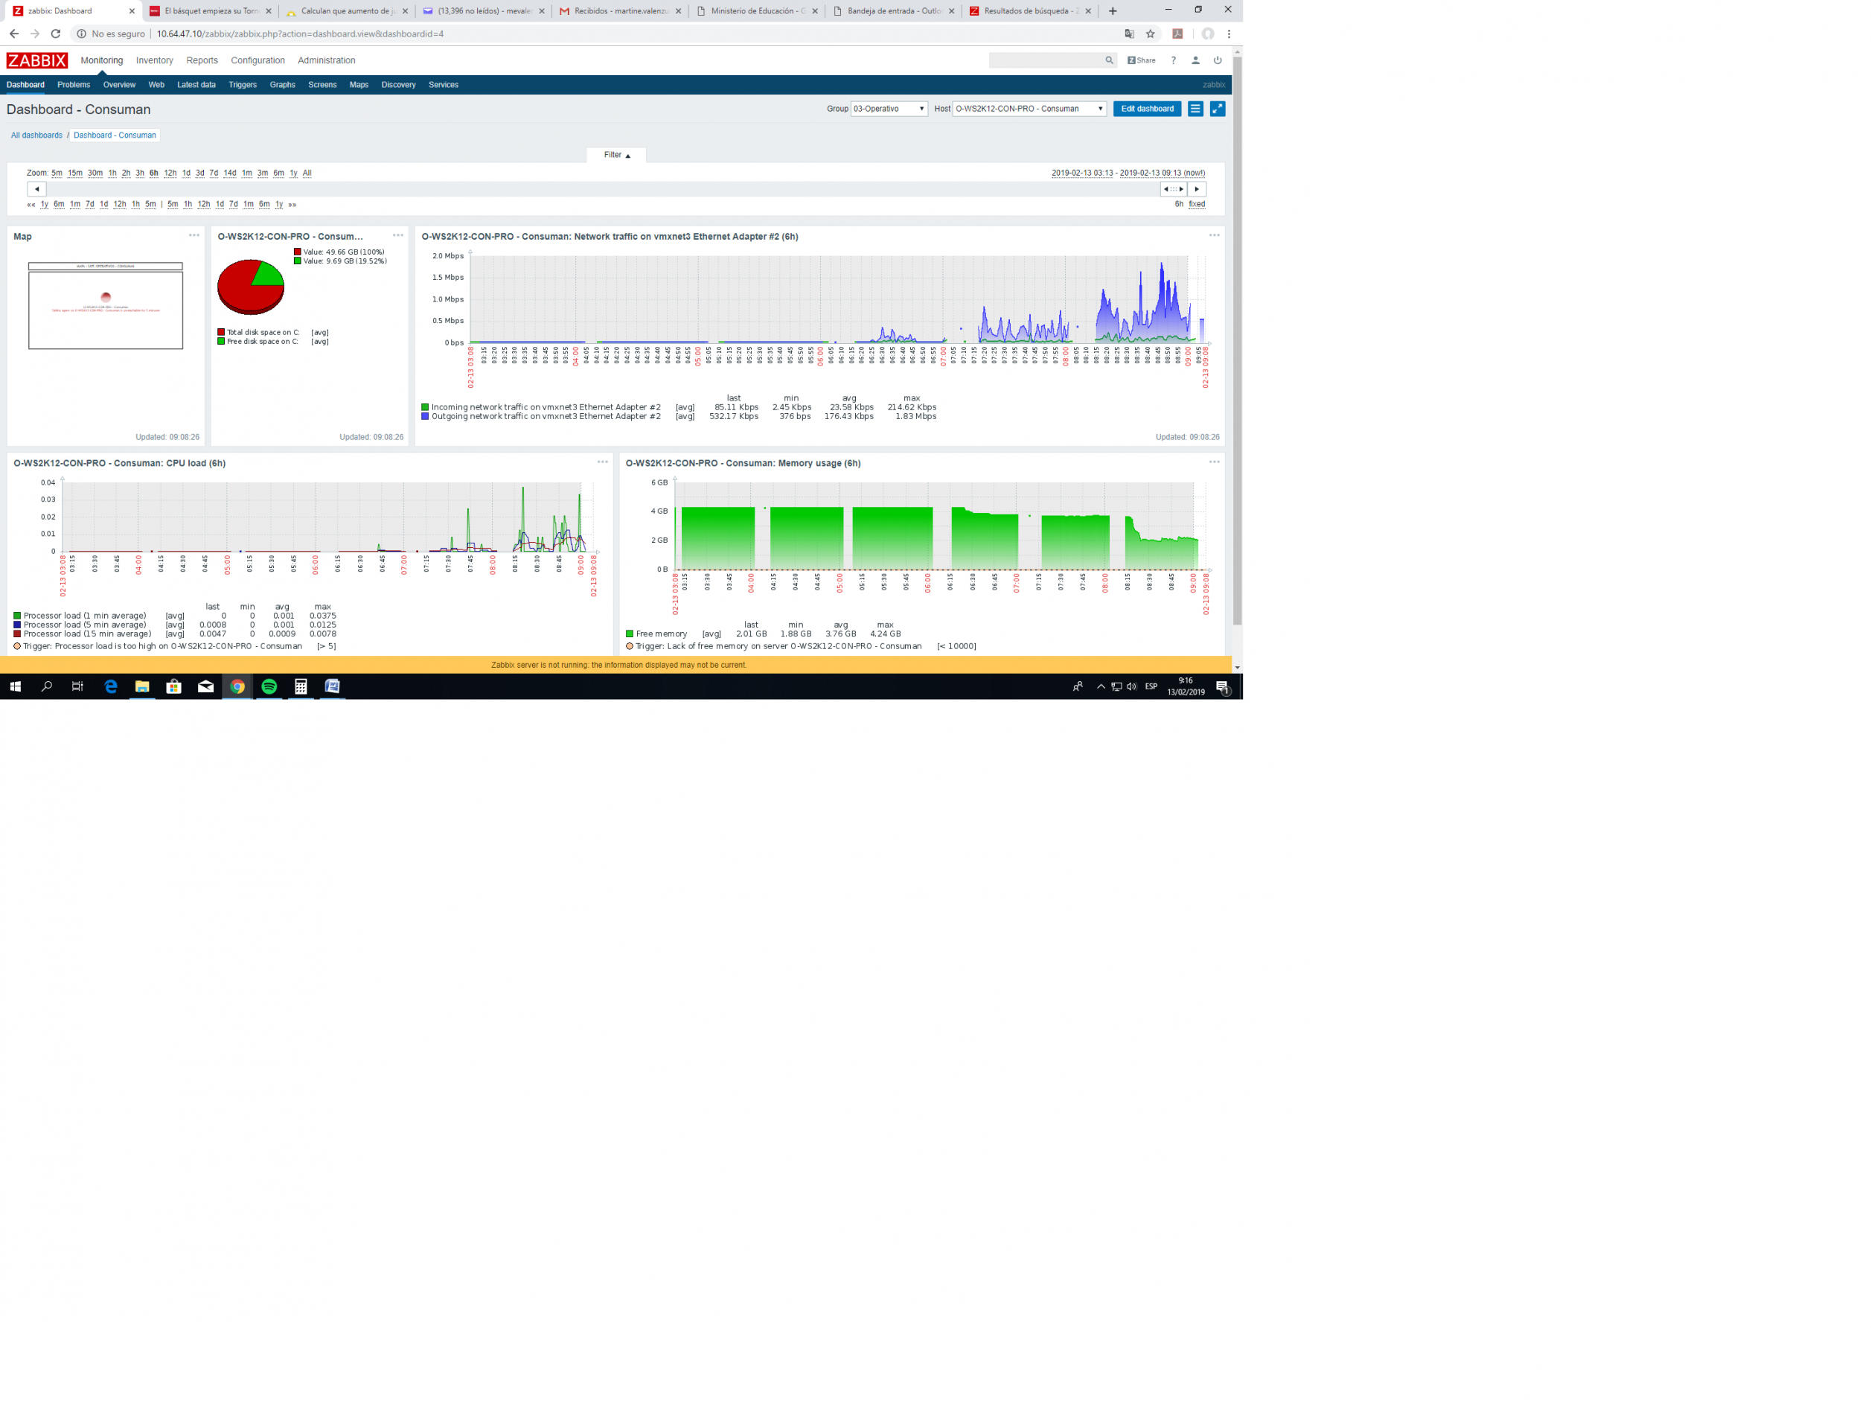This screenshot has height=1404, width=1871.
Task: Click the Zabbix Share icon
Action: coord(1141,60)
